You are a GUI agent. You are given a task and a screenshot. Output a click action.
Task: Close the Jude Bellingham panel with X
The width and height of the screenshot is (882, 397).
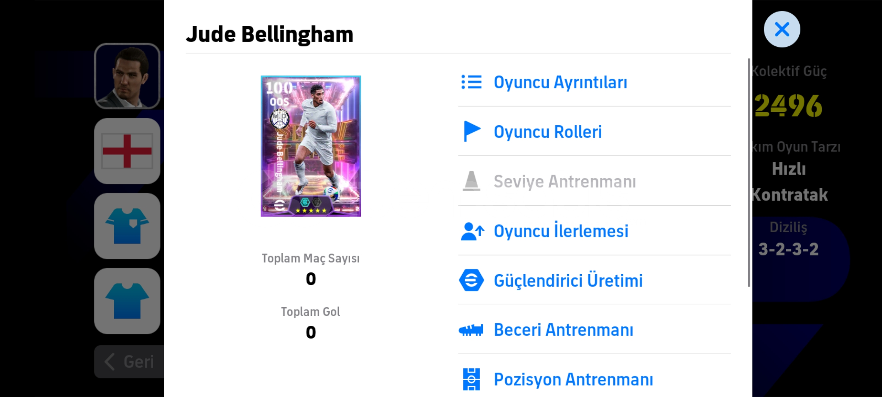pyautogui.click(x=782, y=29)
